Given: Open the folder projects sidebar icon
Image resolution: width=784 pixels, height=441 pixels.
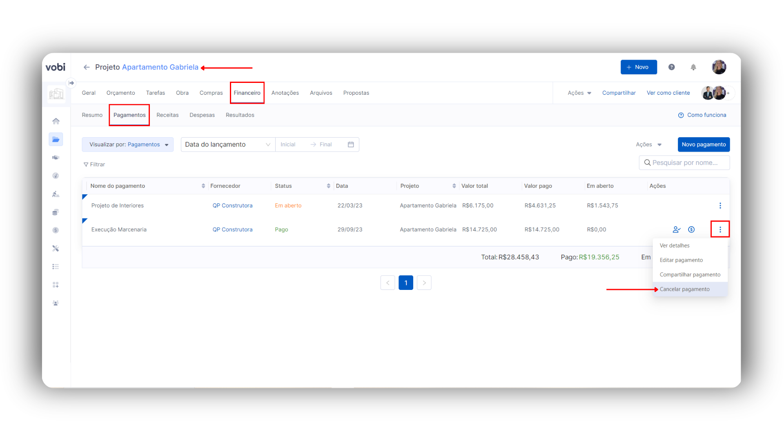Looking at the screenshot, I should click(56, 140).
